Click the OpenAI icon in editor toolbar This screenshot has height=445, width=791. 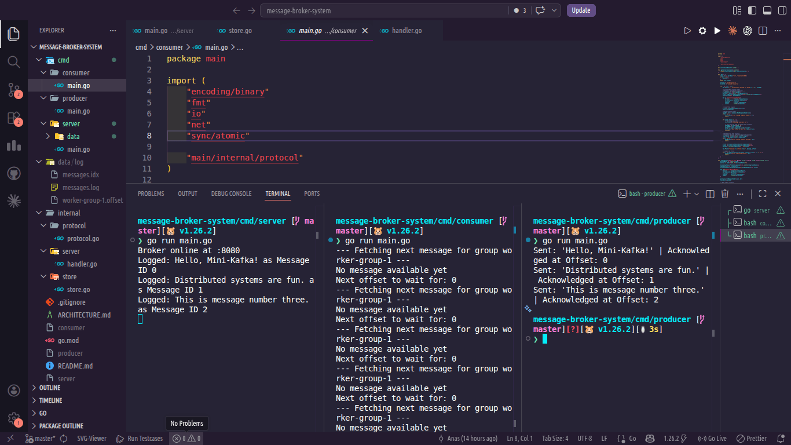(748, 31)
